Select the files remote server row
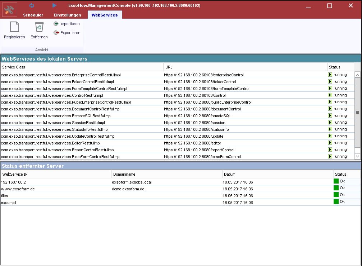This screenshot has width=362, height=266. coord(180,195)
